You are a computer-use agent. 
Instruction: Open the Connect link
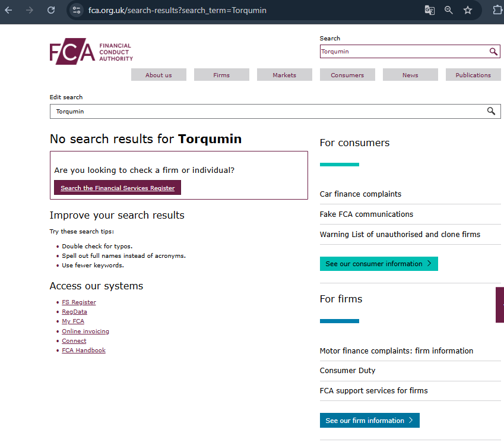point(74,340)
